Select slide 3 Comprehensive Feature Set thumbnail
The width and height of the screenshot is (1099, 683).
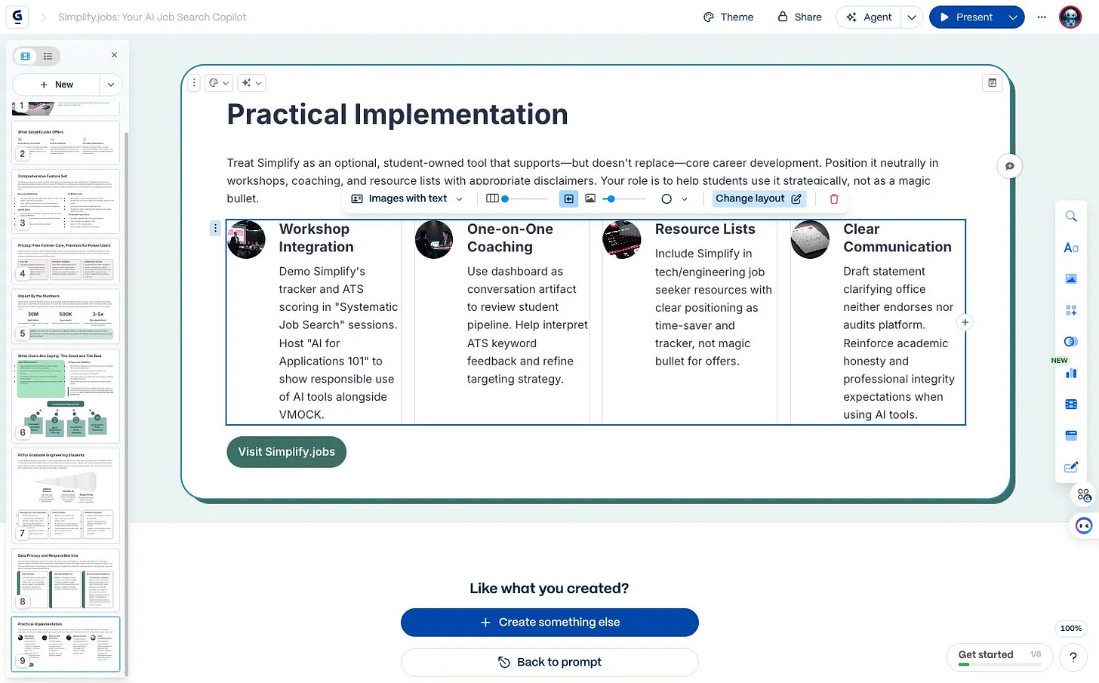(x=66, y=201)
